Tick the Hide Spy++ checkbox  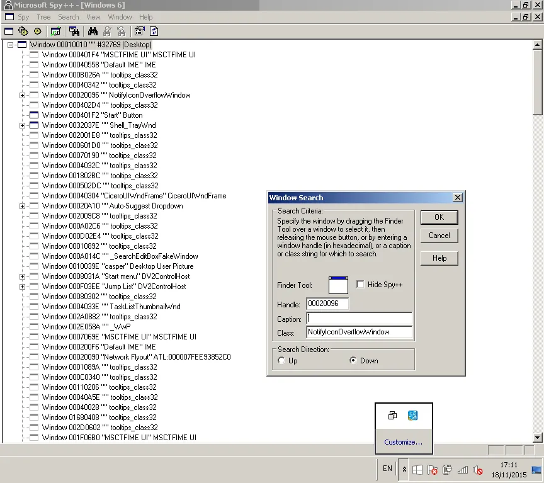(361, 285)
